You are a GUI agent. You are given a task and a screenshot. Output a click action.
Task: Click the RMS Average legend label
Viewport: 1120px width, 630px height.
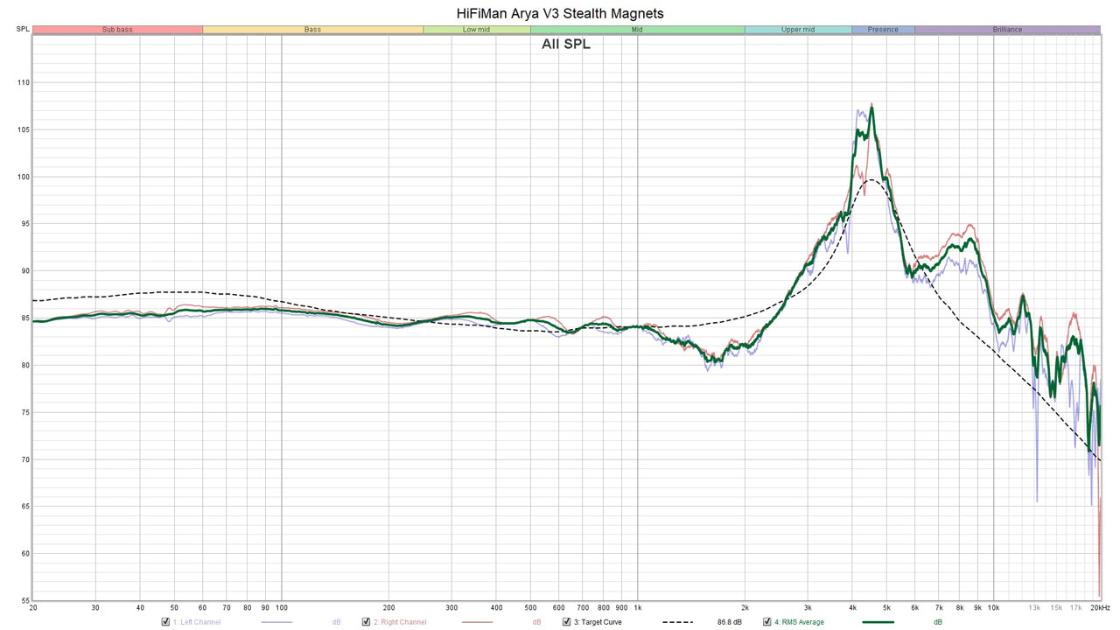click(x=799, y=622)
